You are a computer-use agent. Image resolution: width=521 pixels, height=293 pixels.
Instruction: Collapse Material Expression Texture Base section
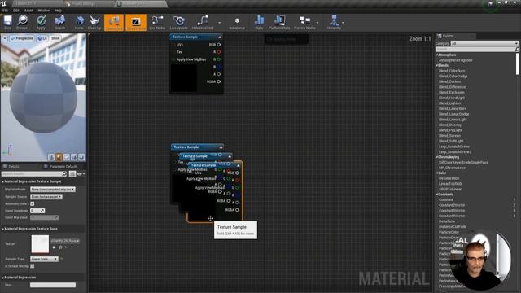[2, 229]
